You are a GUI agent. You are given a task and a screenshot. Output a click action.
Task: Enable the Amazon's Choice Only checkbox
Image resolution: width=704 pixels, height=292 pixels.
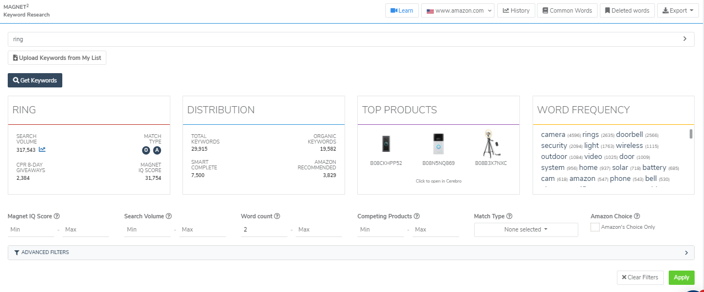click(x=595, y=227)
